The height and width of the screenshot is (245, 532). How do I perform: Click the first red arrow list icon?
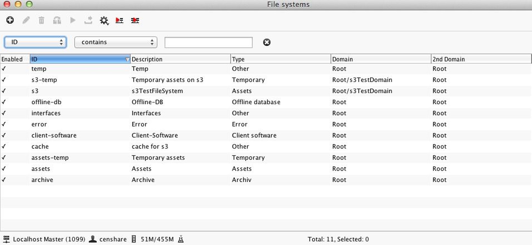tap(119, 20)
